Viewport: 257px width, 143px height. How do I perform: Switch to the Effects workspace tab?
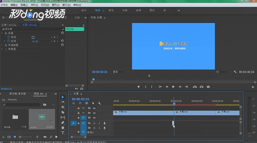125,10
